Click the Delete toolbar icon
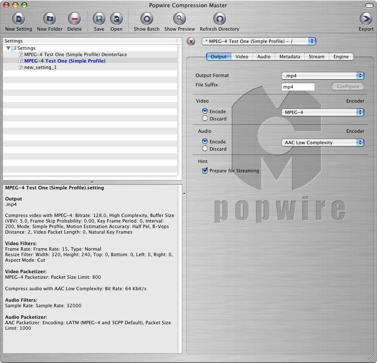Screen dimensions: 377x363 point(75,19)
